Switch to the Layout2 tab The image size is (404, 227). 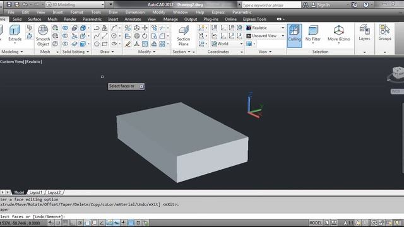tap(54, 192)
